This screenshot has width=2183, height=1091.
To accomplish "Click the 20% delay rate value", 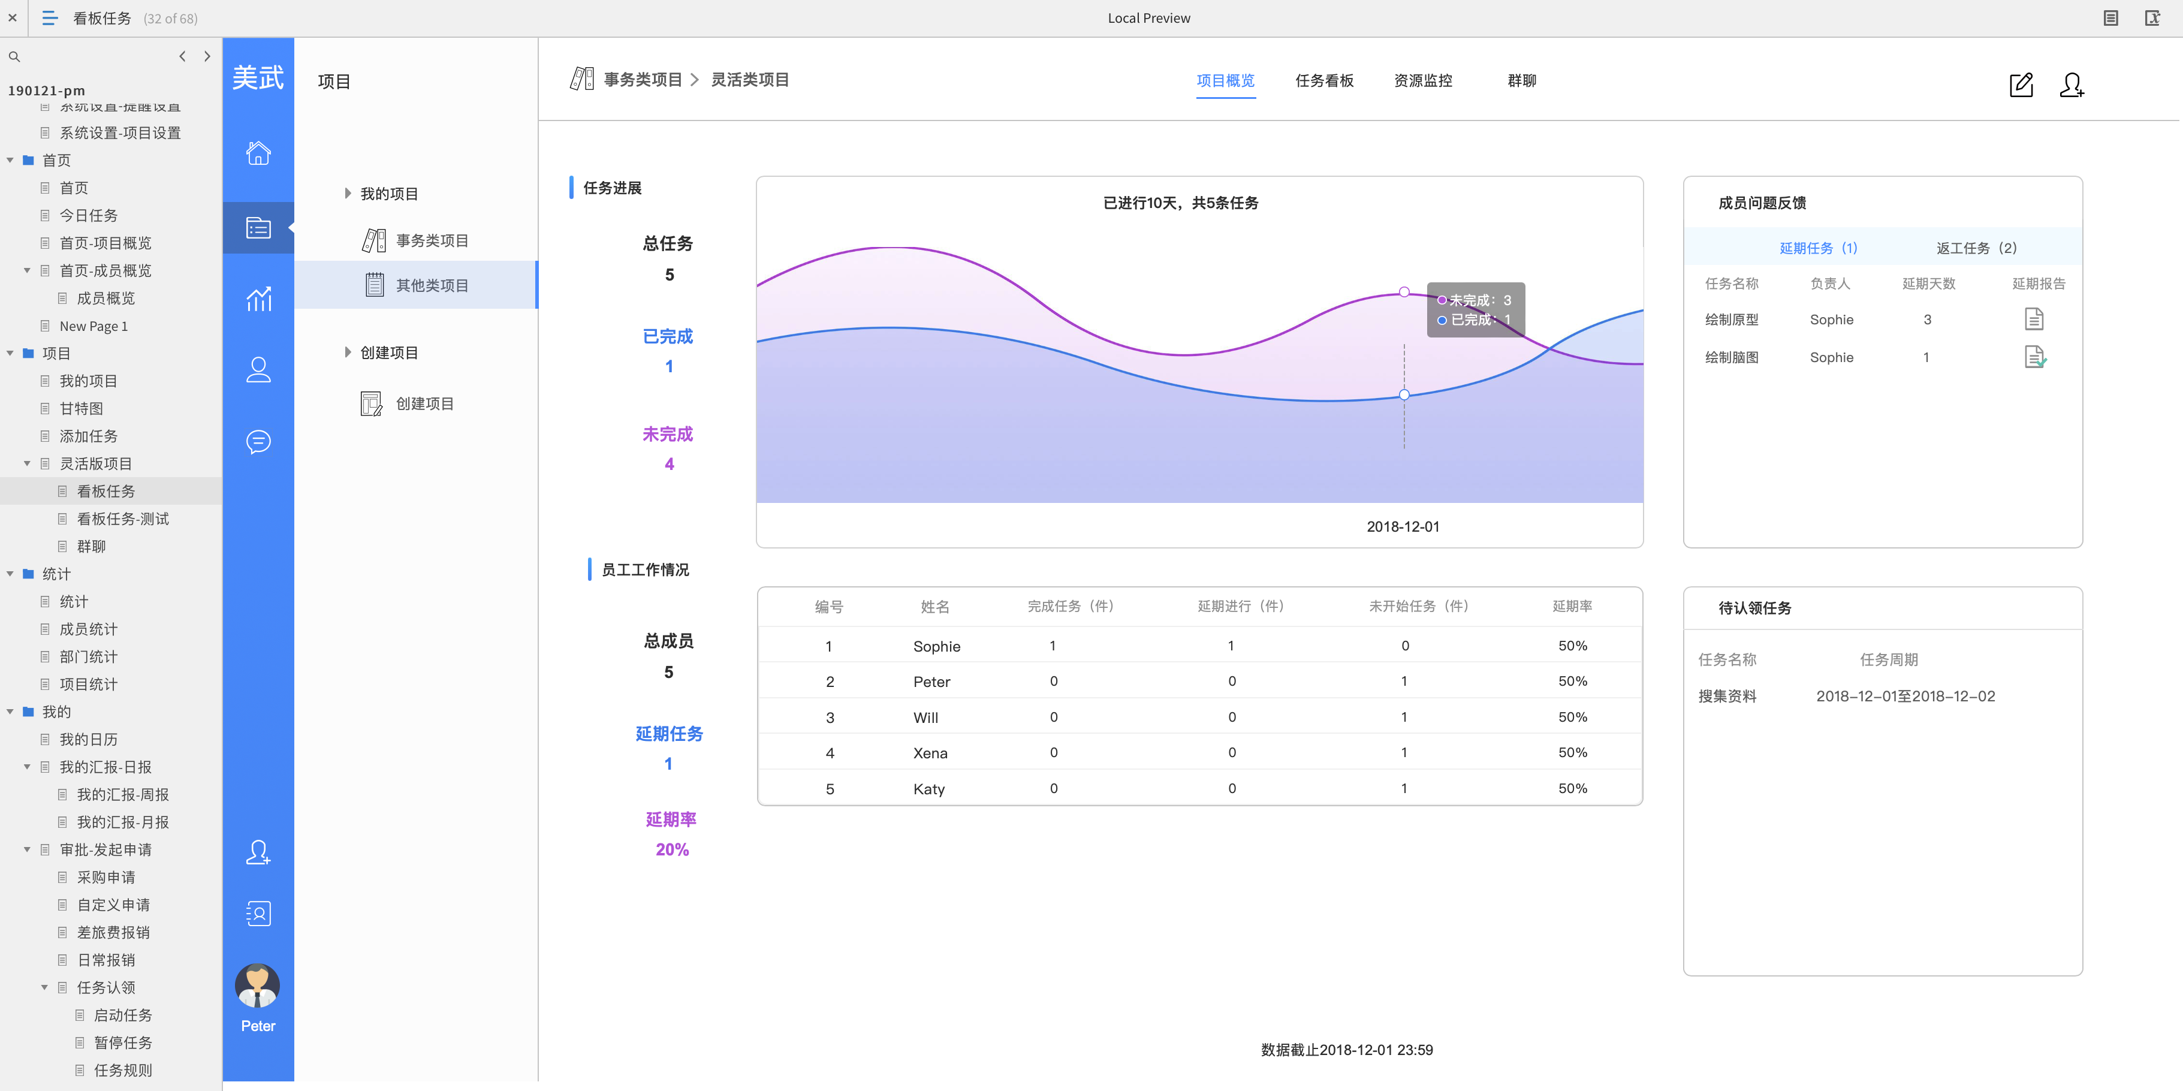I will coord(672,849).
